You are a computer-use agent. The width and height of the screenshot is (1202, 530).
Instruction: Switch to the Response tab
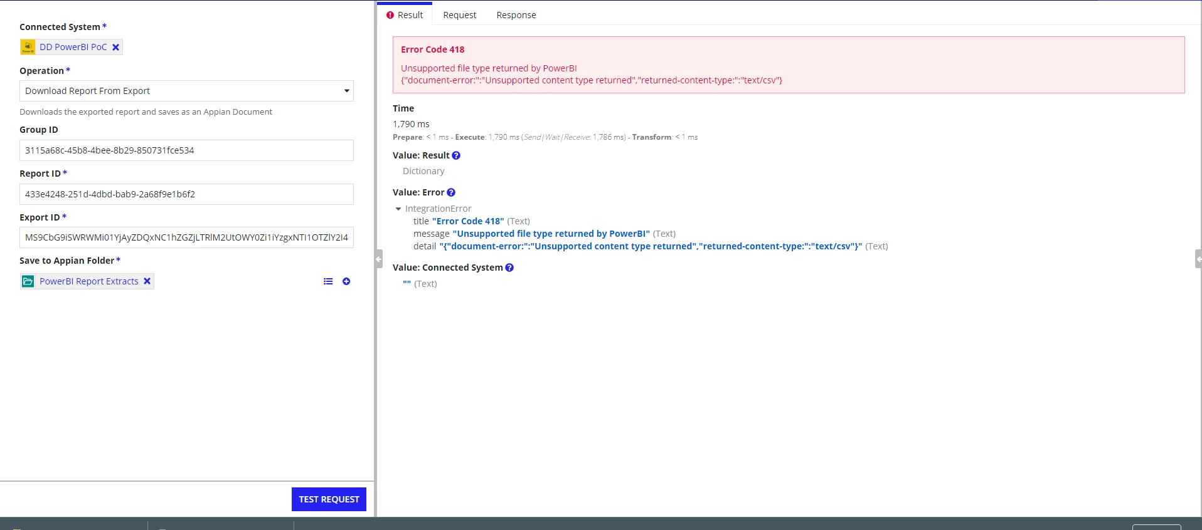click(x=516, y=15)
